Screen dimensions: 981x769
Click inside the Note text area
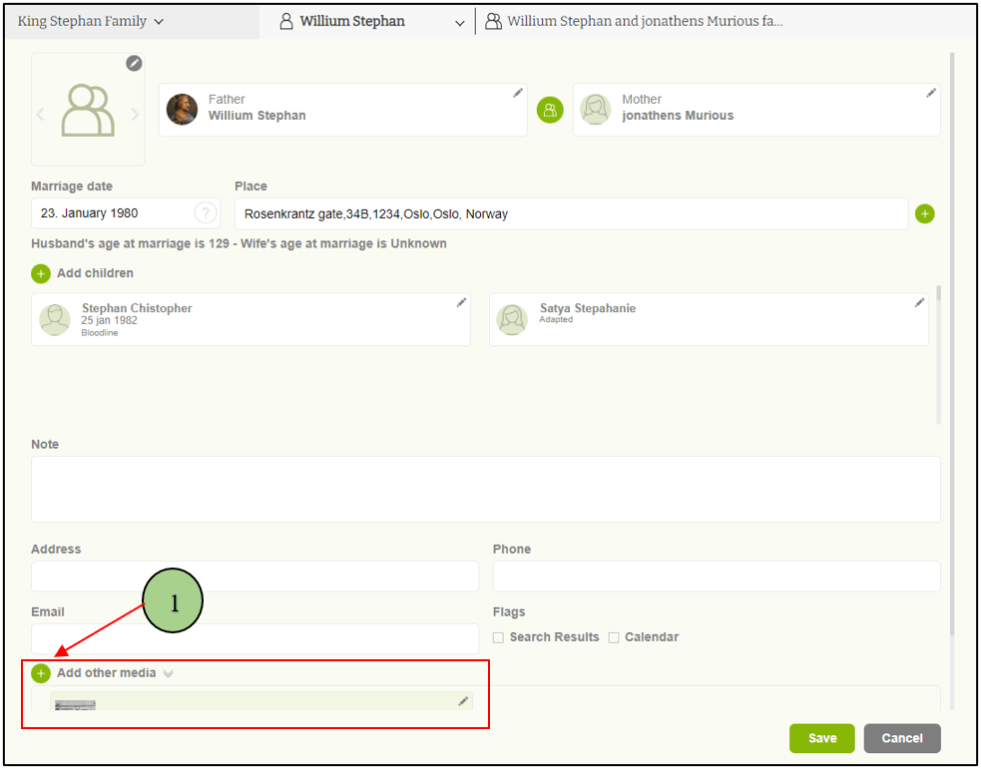[x=485, y=489]
